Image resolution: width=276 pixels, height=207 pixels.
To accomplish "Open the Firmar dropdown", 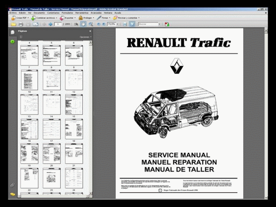I will 110,18.
